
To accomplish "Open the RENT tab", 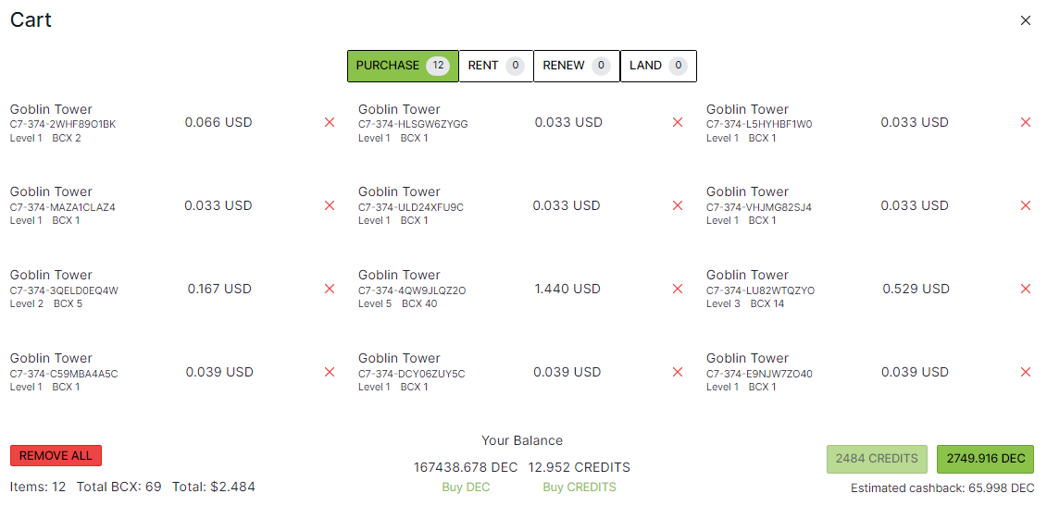I will tap(495, 66).
